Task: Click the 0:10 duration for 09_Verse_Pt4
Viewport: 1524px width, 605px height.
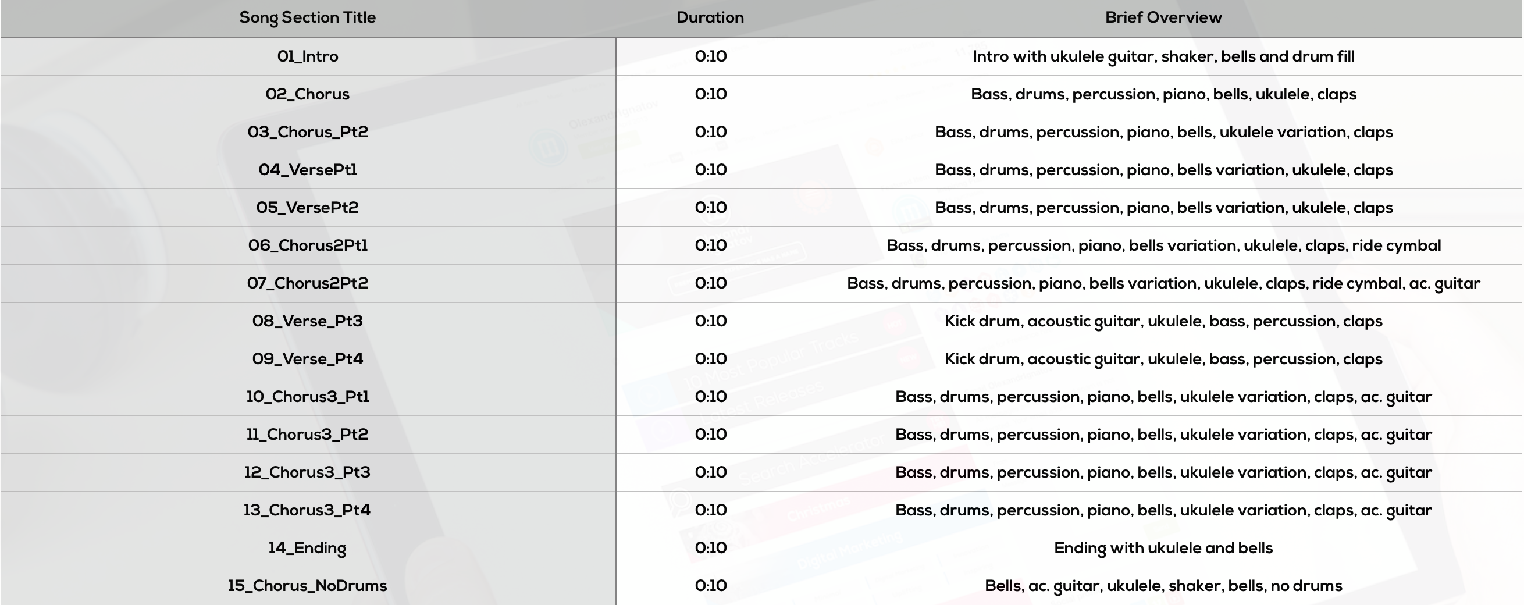Action: pyautogui.click(x=711, y=359)
